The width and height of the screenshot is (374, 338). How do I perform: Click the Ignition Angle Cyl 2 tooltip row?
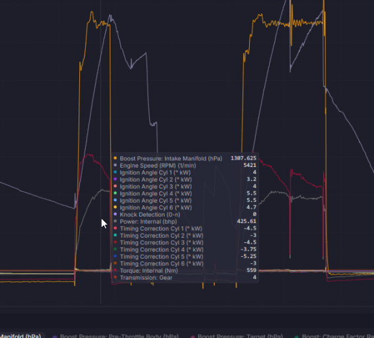185,180
